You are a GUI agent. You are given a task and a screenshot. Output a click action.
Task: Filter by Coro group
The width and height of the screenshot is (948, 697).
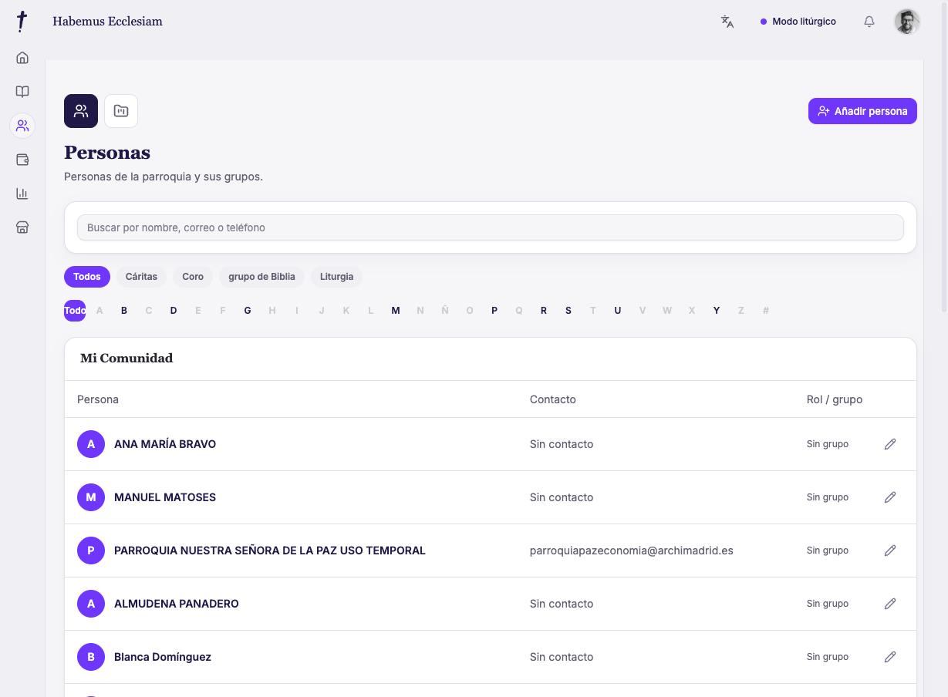click(193, 277)
